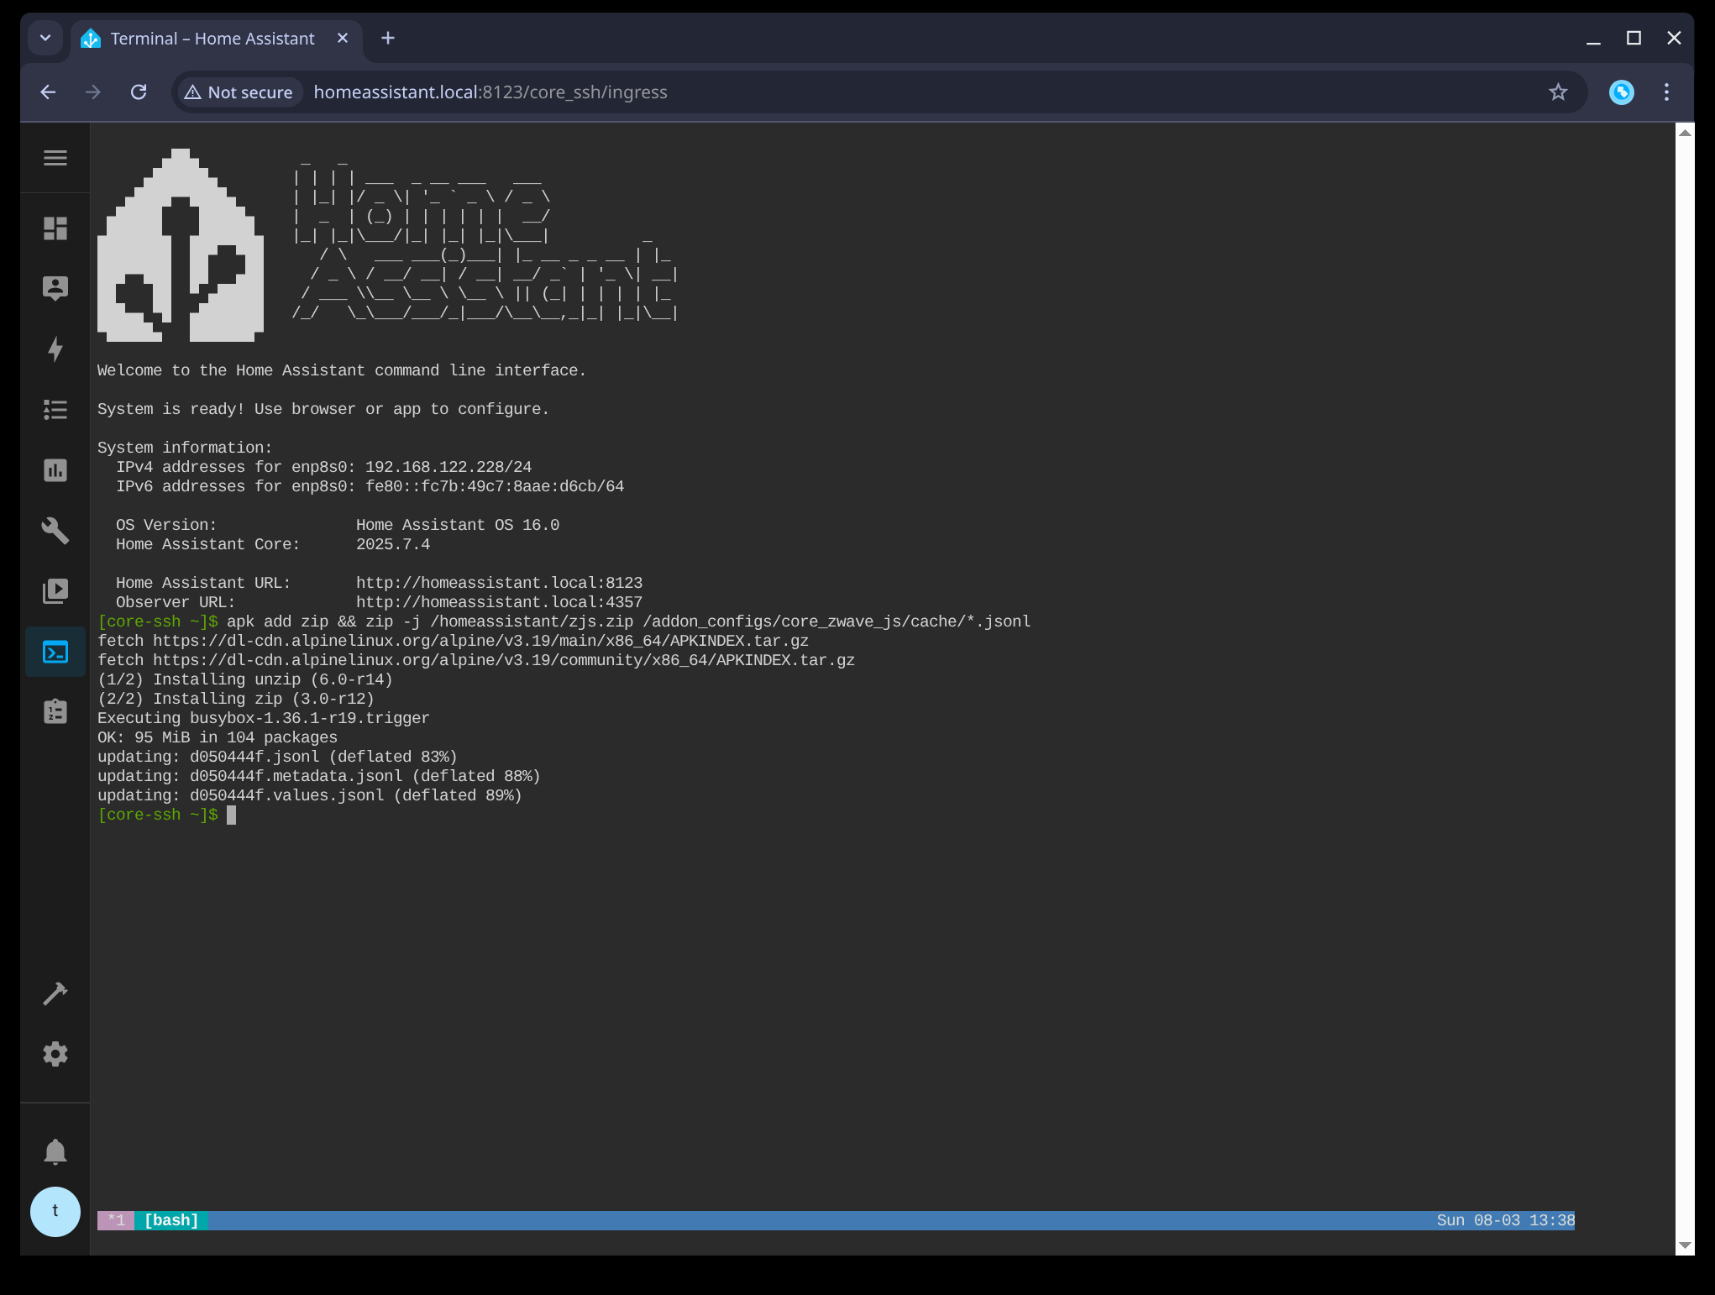Bookmark this page with the star button
This screenshot has width=1715, height=1295.
click(x=1559, y=92)
